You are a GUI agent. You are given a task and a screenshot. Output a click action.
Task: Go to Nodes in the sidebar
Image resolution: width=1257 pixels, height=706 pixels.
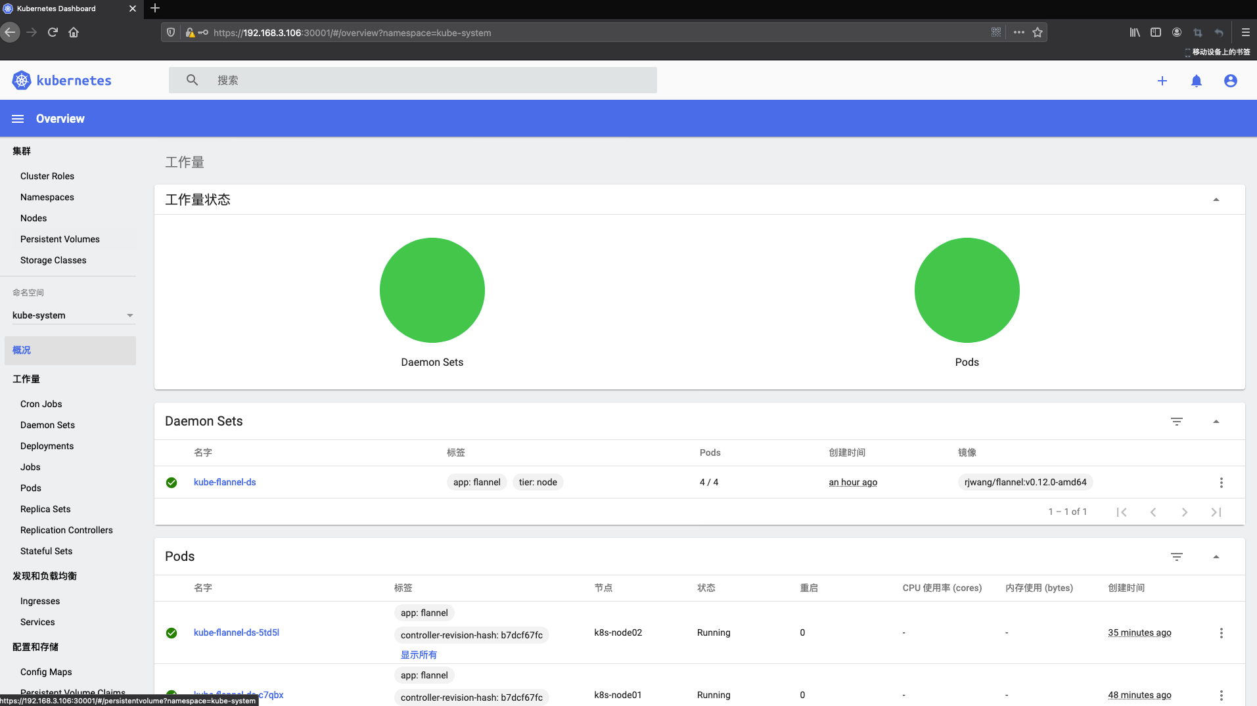point(34,218)
